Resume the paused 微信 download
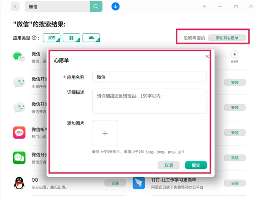 pos(234,54)
